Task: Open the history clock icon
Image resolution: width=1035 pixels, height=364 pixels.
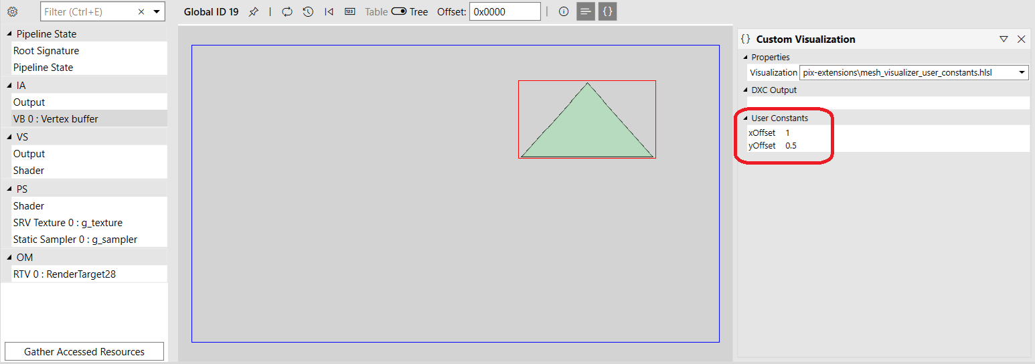Action: click(308, 11)
